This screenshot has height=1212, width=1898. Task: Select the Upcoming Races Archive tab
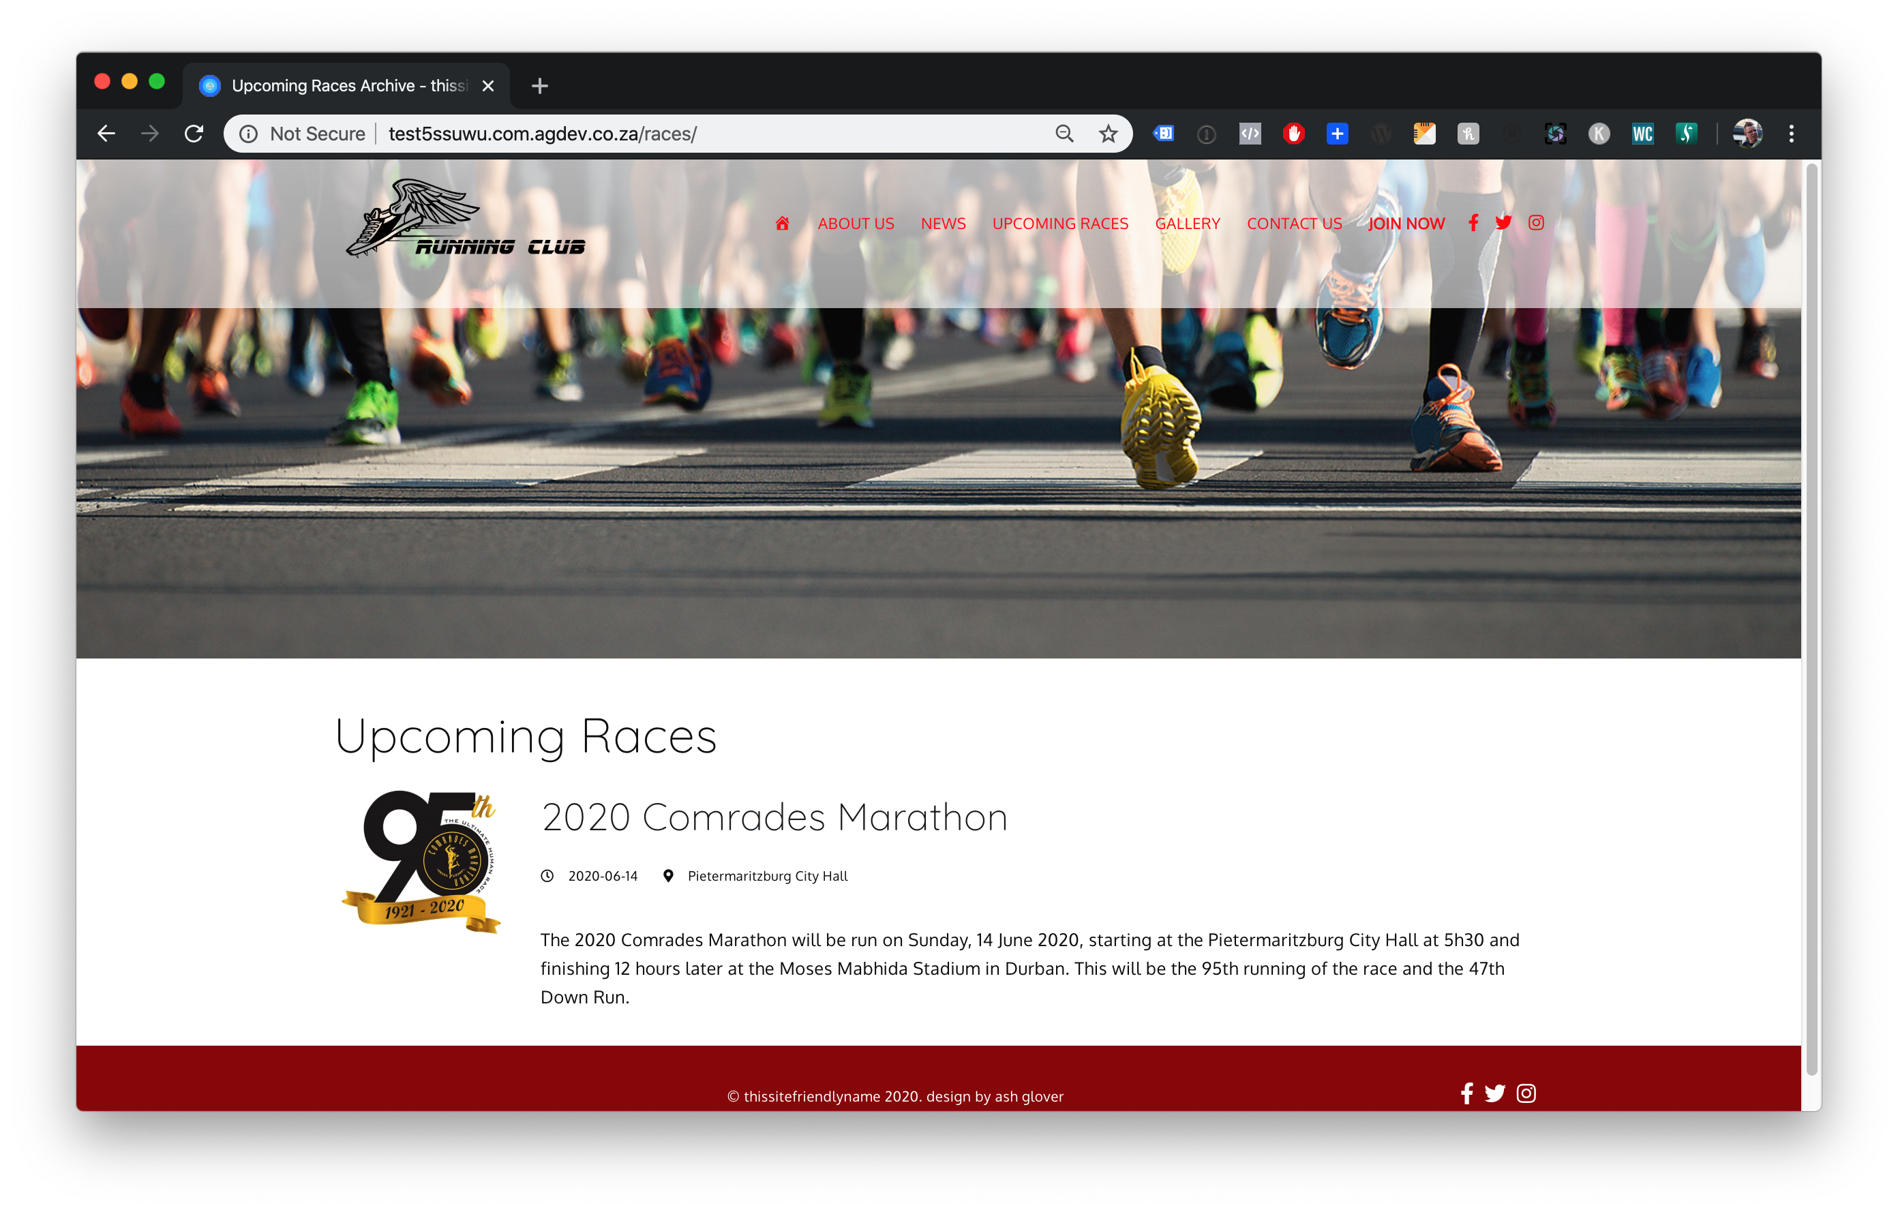click(x=347, y=86)
